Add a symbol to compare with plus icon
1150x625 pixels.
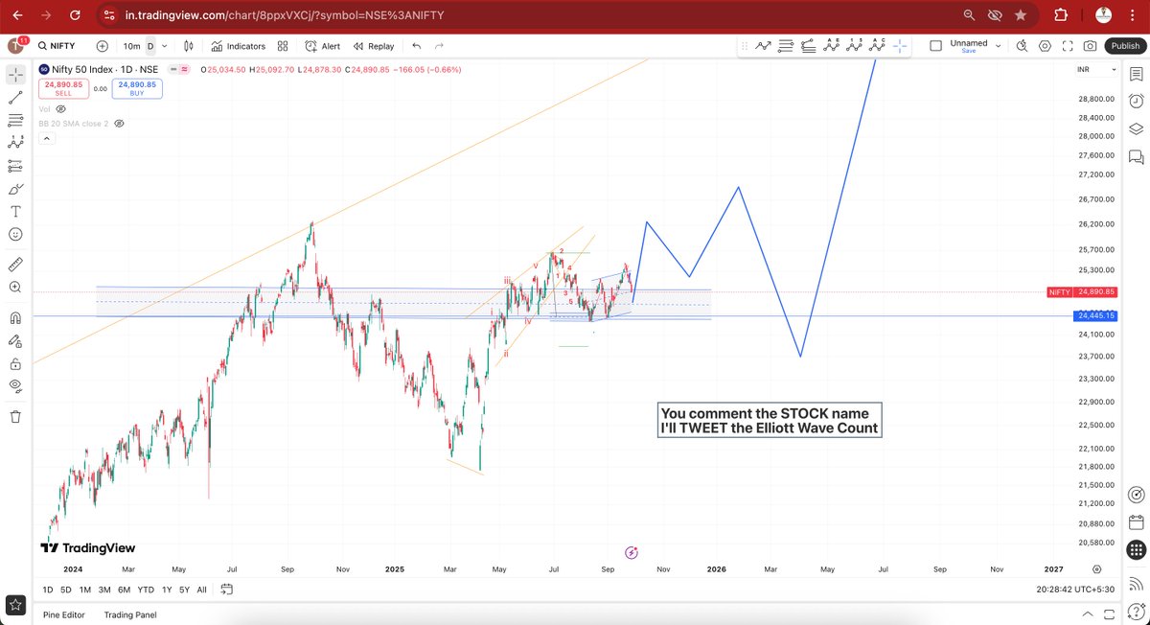coord(103,46)
